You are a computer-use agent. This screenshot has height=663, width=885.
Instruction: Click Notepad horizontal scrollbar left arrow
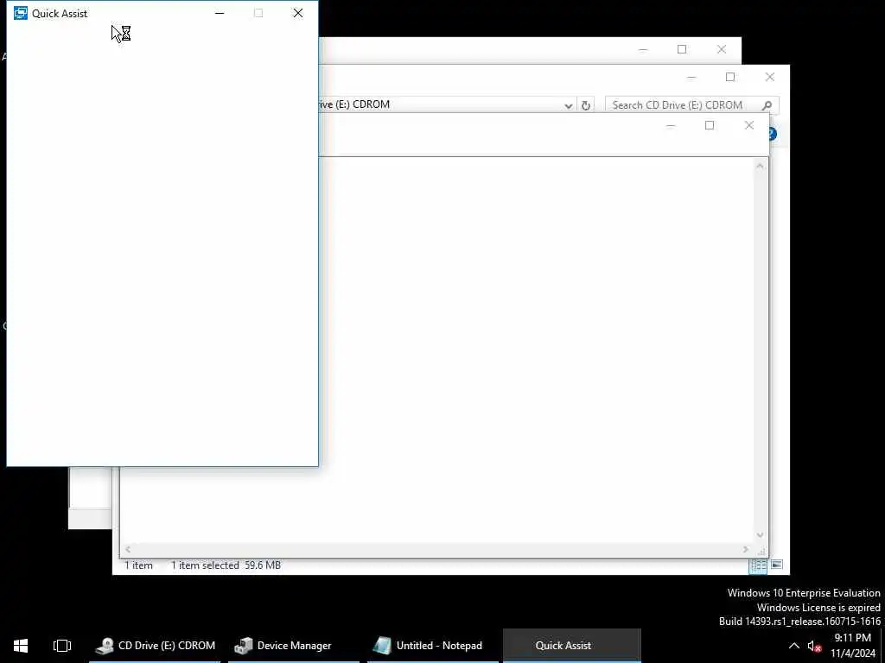click(x=128, y=549)
